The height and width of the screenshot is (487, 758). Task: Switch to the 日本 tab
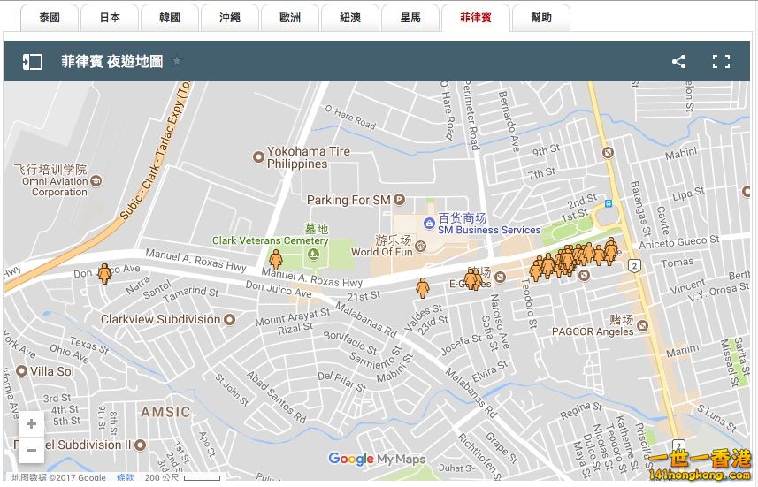[x=110, y=18]
